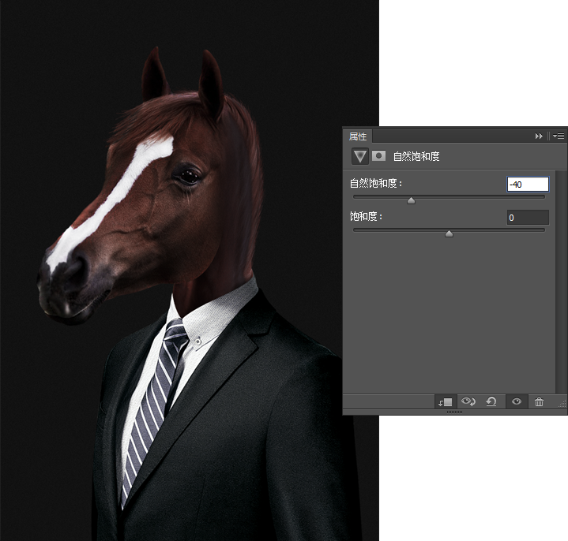Toggle adjustment layer visibility eye

pos(517,401)
